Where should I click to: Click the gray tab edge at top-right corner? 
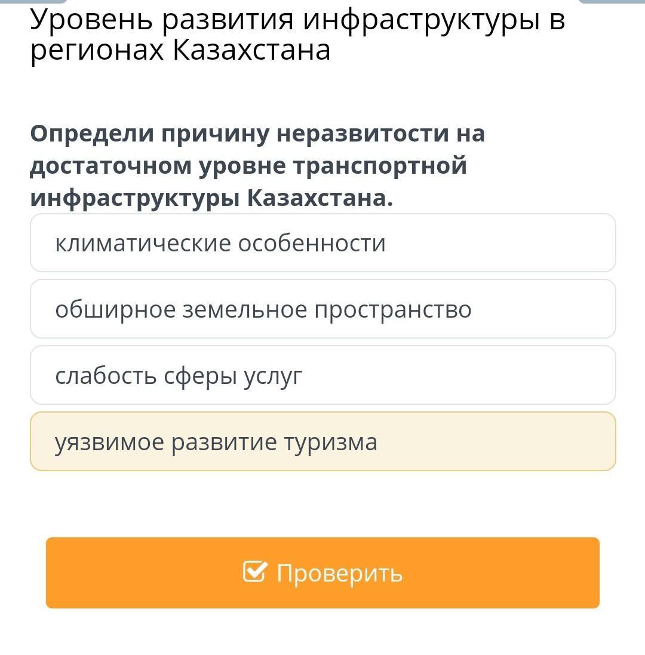click(612, 2)
